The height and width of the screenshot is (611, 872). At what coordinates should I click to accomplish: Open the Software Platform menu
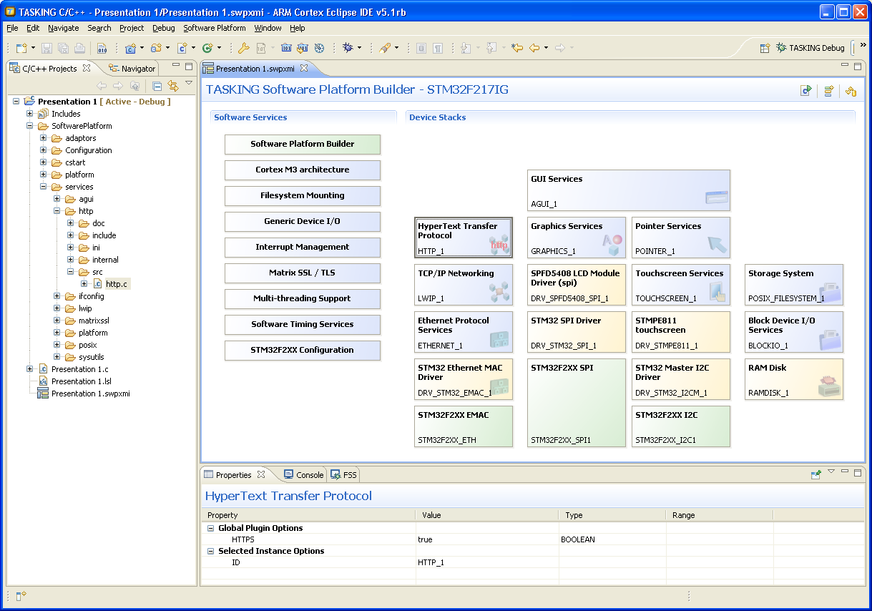coord(214,28)
